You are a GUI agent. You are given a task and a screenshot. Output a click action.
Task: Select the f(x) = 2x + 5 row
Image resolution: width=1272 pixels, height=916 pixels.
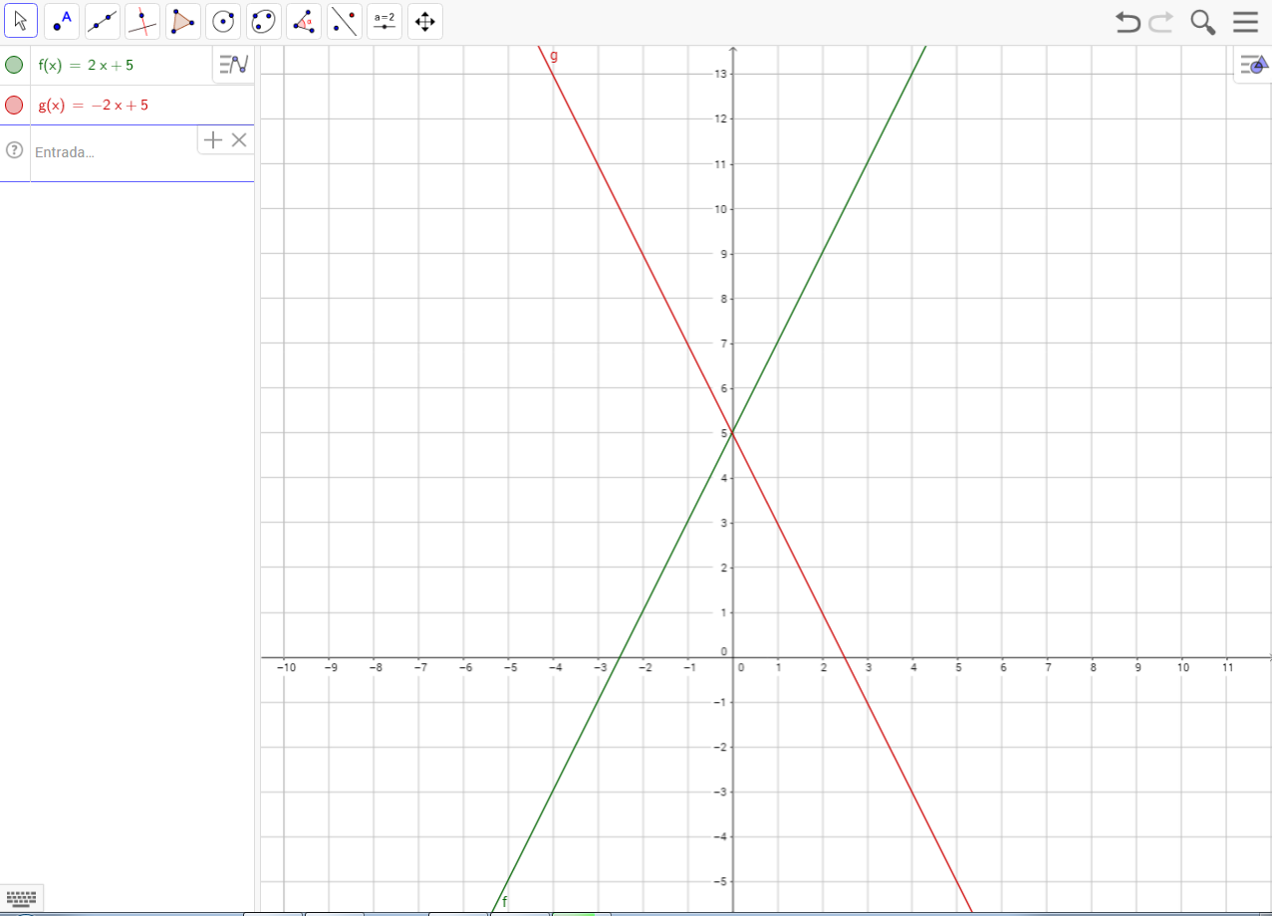[x=127, y=65]
